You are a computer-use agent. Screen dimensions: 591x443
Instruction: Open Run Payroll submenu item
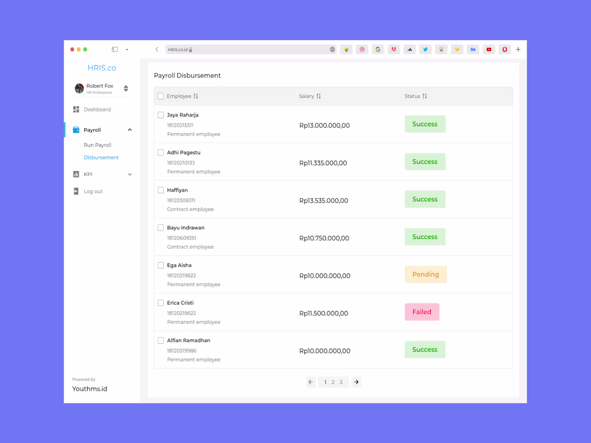point(98,145)
